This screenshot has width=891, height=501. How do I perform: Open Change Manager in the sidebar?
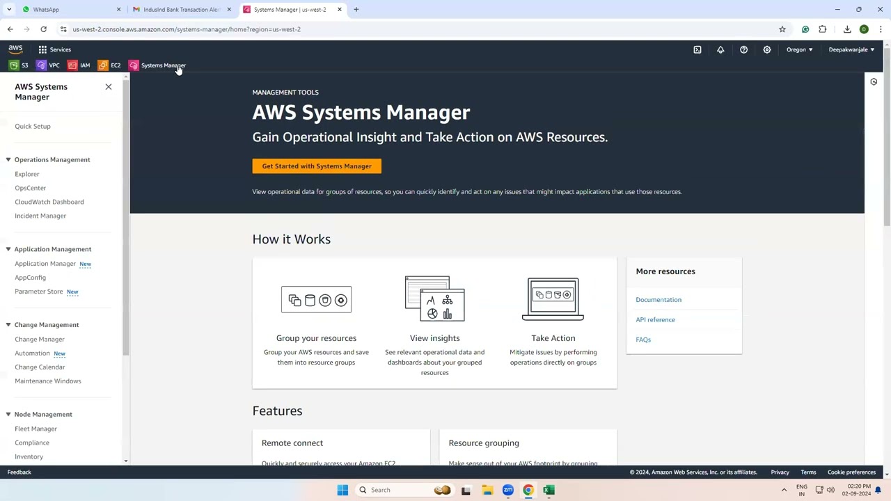(40, 340)
